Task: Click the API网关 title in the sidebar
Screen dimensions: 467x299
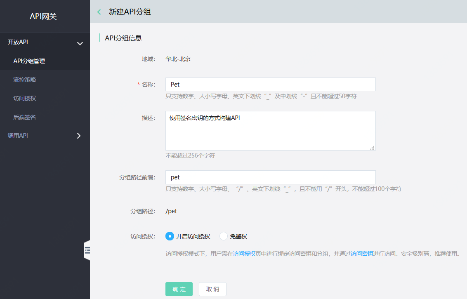Action: pyautogui.click(x=43, y=16)
